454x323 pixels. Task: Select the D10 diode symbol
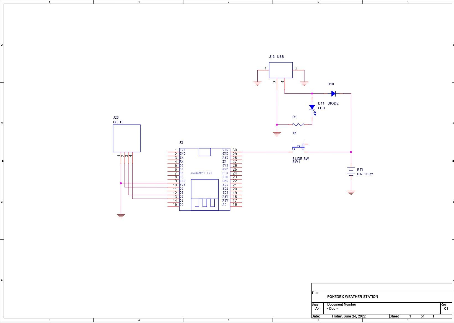coord(333,94)
